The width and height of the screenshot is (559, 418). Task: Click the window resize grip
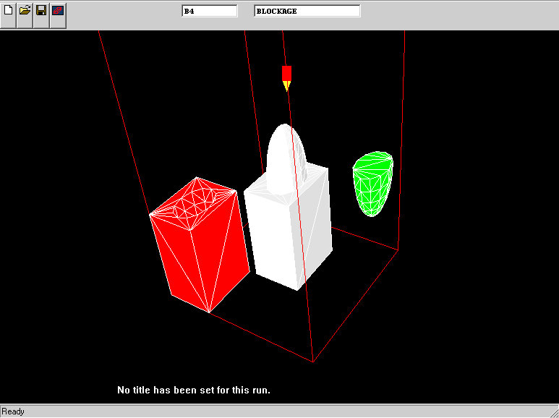[552, 412]
